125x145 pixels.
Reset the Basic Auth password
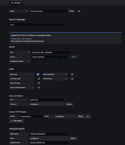pos(69,104)
